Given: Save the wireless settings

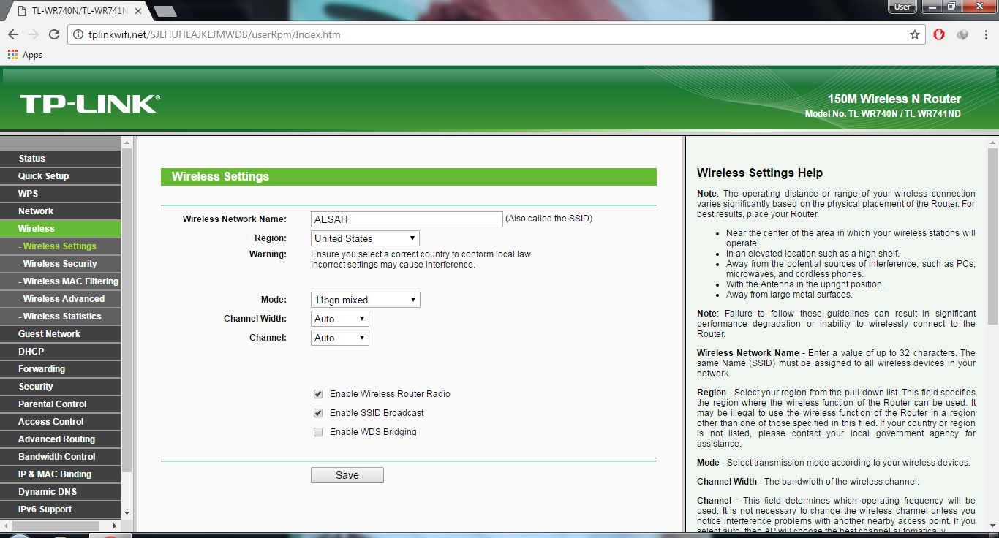Looking at the screenshot, I should pyautogui.click(x=347, y=475).
